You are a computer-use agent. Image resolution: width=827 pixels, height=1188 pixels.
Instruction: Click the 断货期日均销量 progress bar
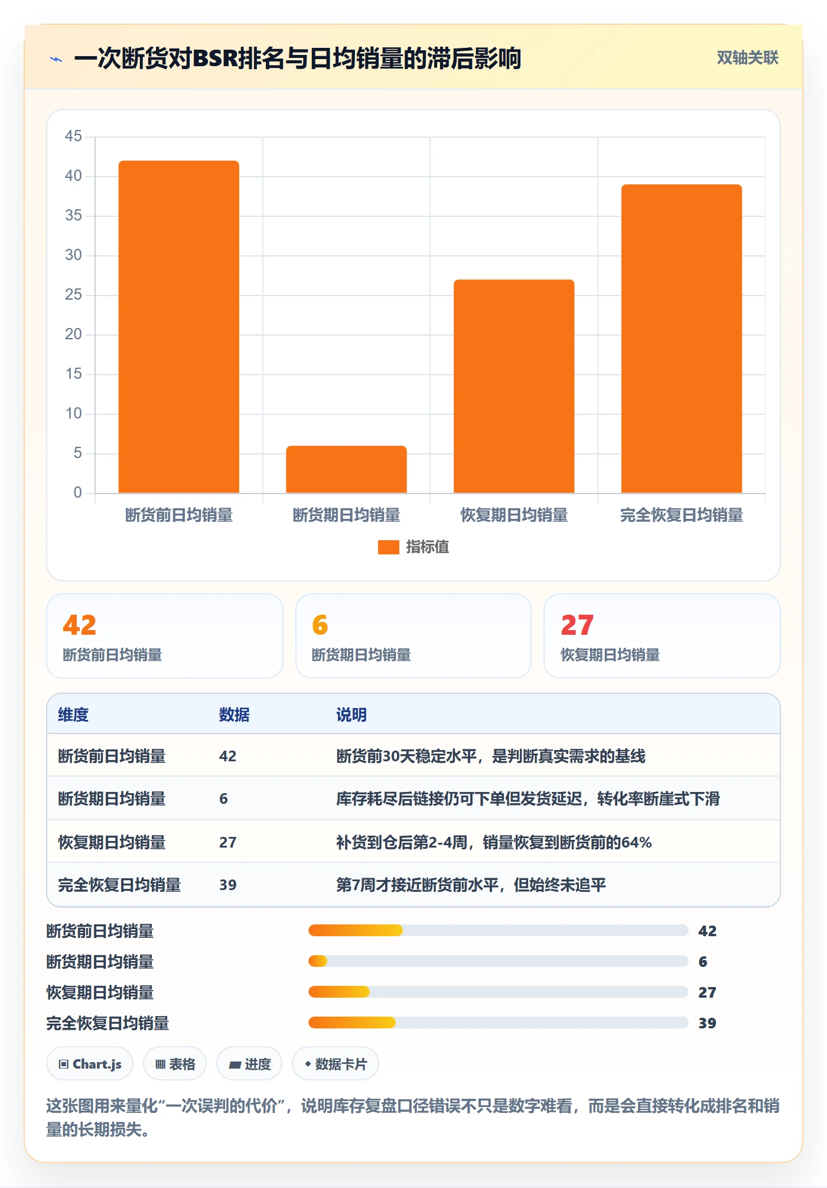(499, 962)
